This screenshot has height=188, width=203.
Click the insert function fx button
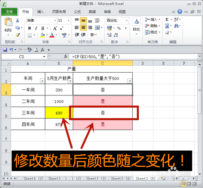66,56
